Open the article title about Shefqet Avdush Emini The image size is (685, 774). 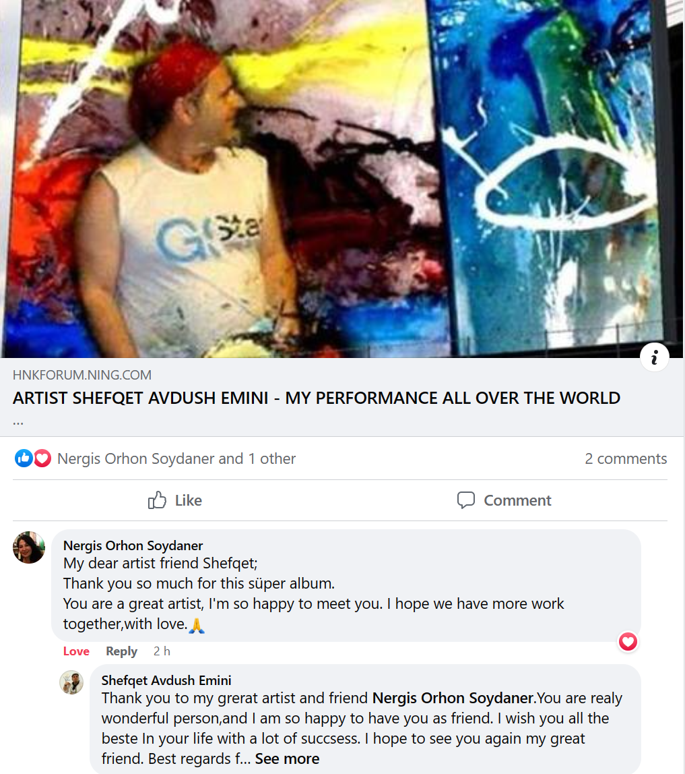[x=317, y=398]
